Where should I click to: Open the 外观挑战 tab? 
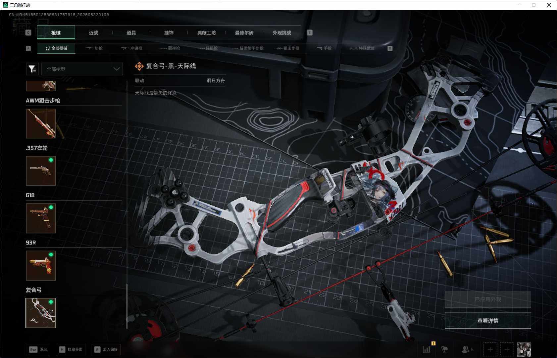pos(282,33)
